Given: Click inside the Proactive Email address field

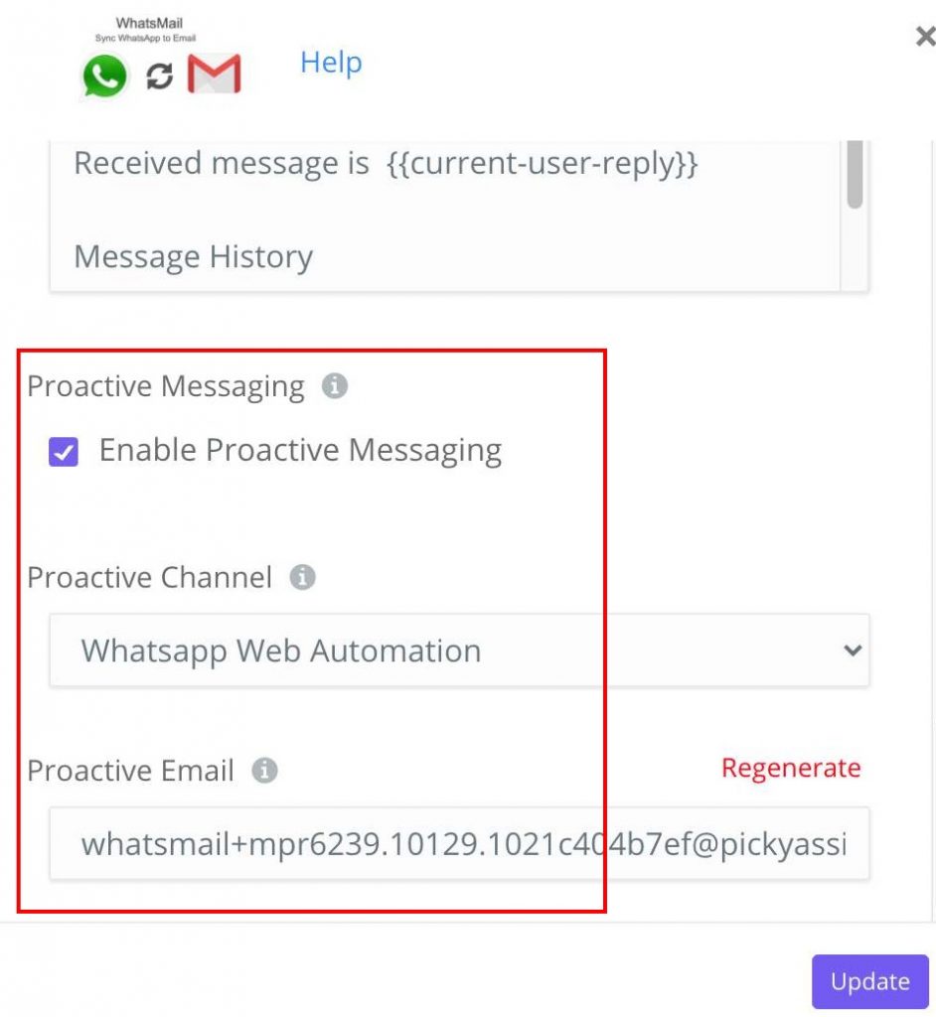Looking at the screenshot, I should 459,844.
